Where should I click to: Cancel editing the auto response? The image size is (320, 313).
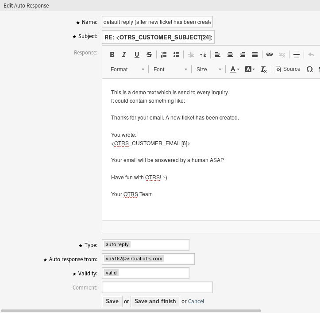[x=196, y=301]
